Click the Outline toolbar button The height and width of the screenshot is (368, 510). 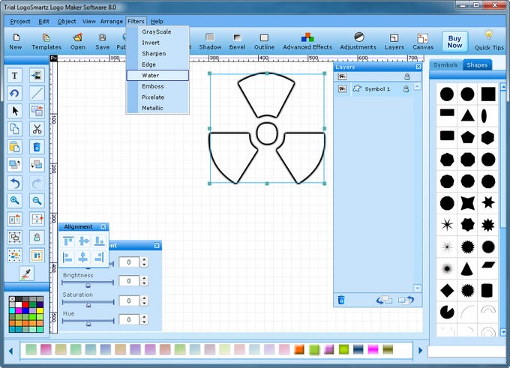(264, 42)
